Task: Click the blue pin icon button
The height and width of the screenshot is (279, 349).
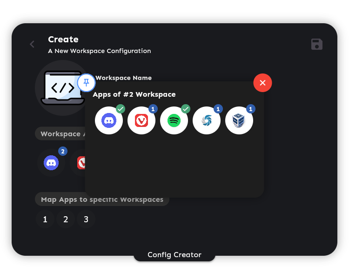Action: click(87, 83)
